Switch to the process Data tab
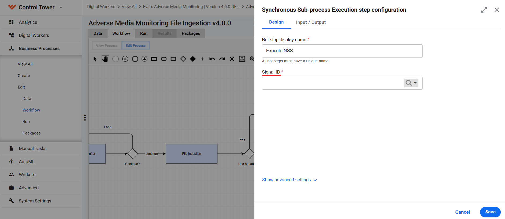 98,33
